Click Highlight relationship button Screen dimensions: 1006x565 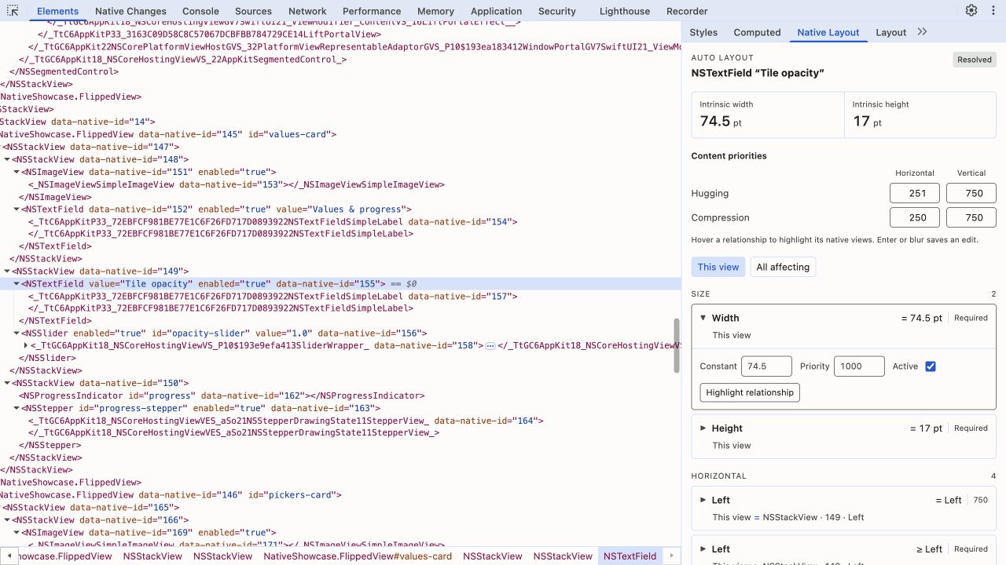tap(750, 392)
